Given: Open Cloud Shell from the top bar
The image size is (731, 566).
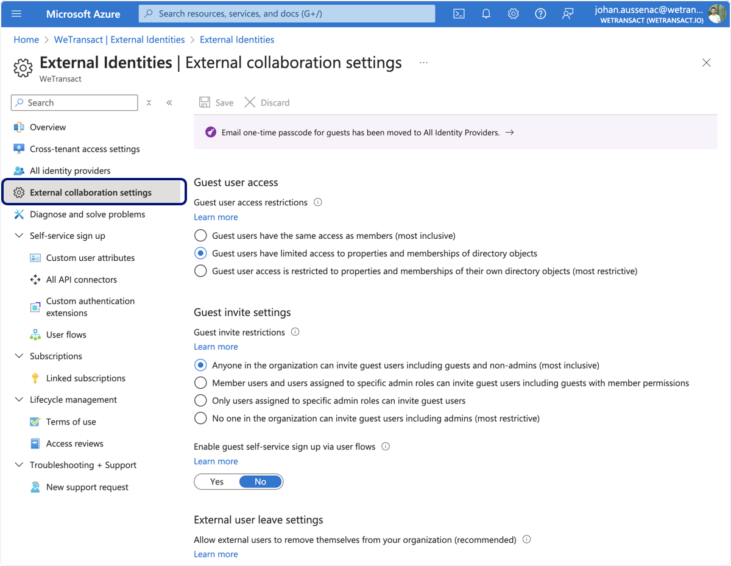Looking at the screenshot, I should tap(459, 13).
